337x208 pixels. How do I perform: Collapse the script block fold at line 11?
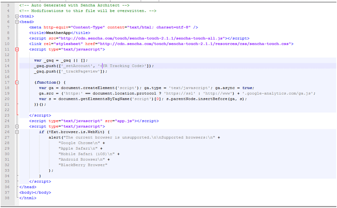click(x=17, y=49)
